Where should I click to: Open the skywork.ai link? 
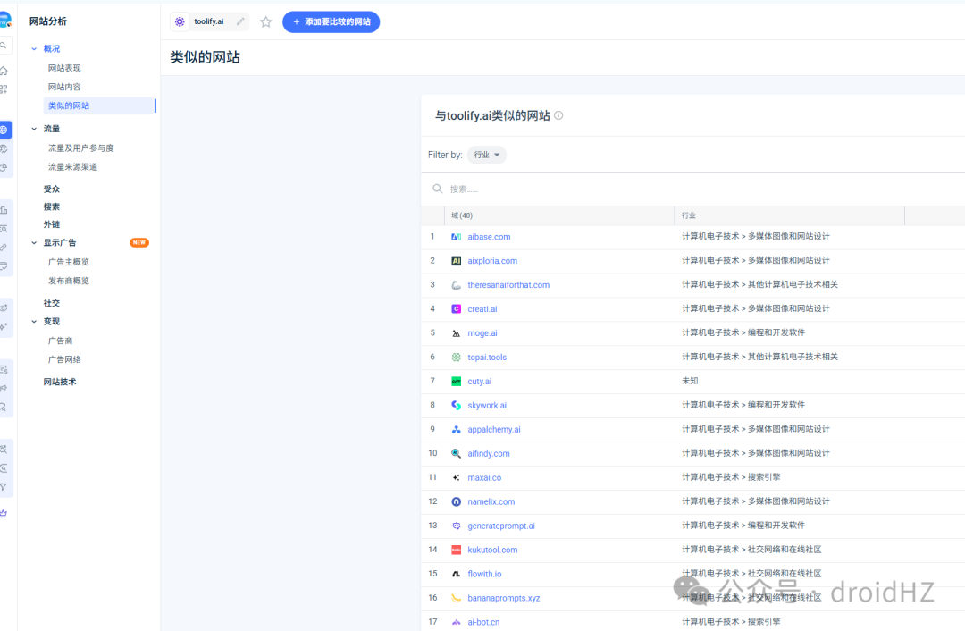tap(487, 406)
